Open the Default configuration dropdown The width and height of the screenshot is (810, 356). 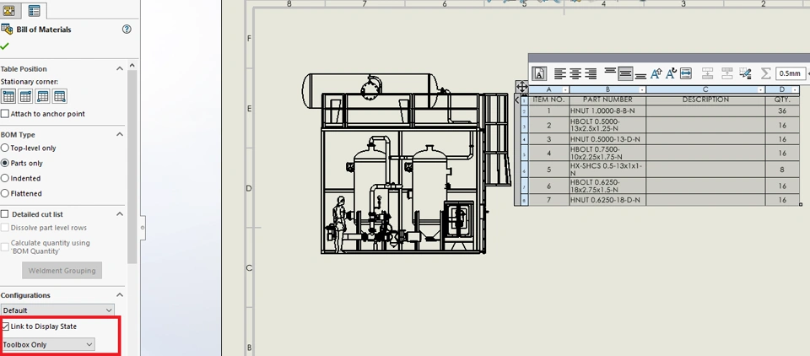click(x=57, y=310)
